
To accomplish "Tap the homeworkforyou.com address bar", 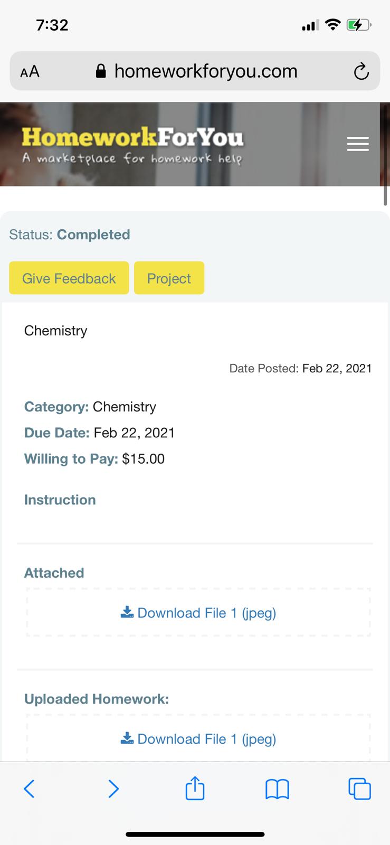I will 206,71.
